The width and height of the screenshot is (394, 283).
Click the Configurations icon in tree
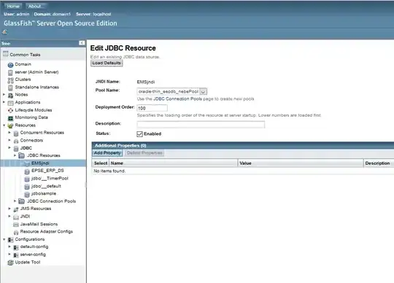click(10, 240)
